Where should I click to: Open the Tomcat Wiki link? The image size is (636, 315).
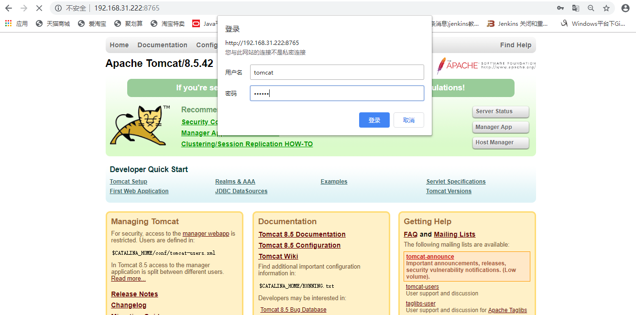click(278, 256)
